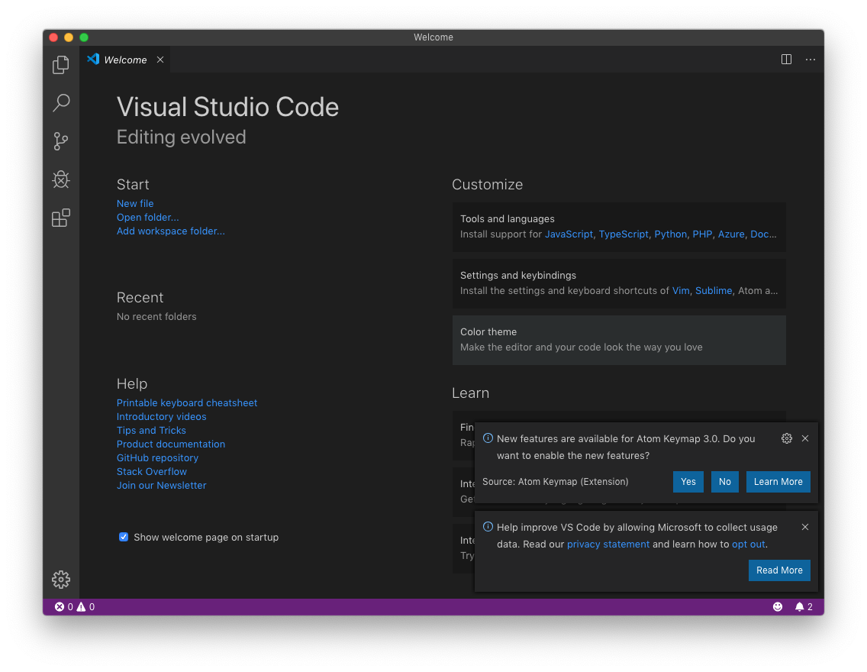Image resolution: width=867 pixels, height=672 pixels.
Task: Click Settings and keybindings heading
Action: tap(517, 276)
